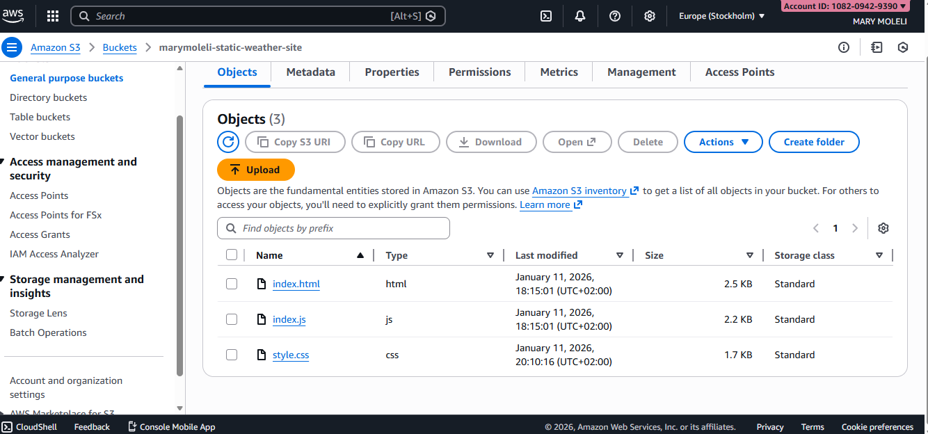Open the Amazon S3 inventory link
This screenshot has width=928, height=434.
tap(579, 191)
